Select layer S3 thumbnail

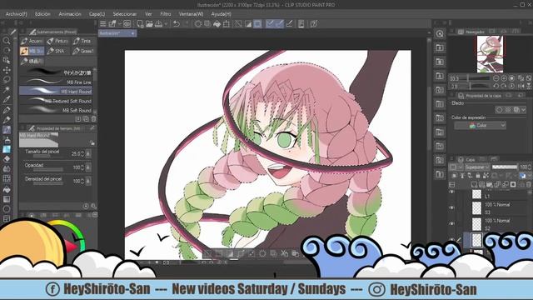[476, 207]
